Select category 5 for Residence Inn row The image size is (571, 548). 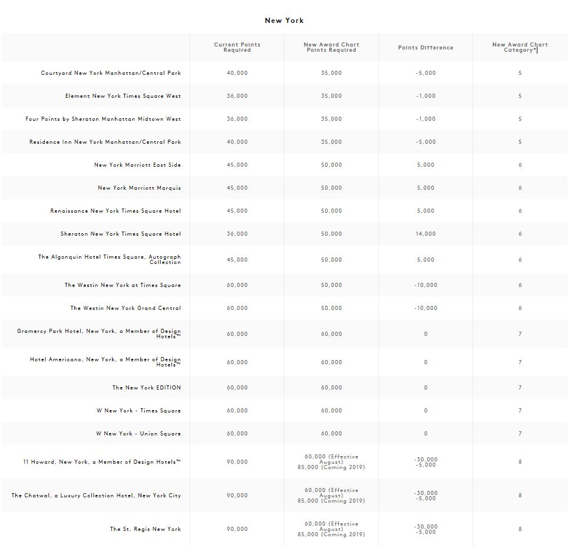pos(520,141)
